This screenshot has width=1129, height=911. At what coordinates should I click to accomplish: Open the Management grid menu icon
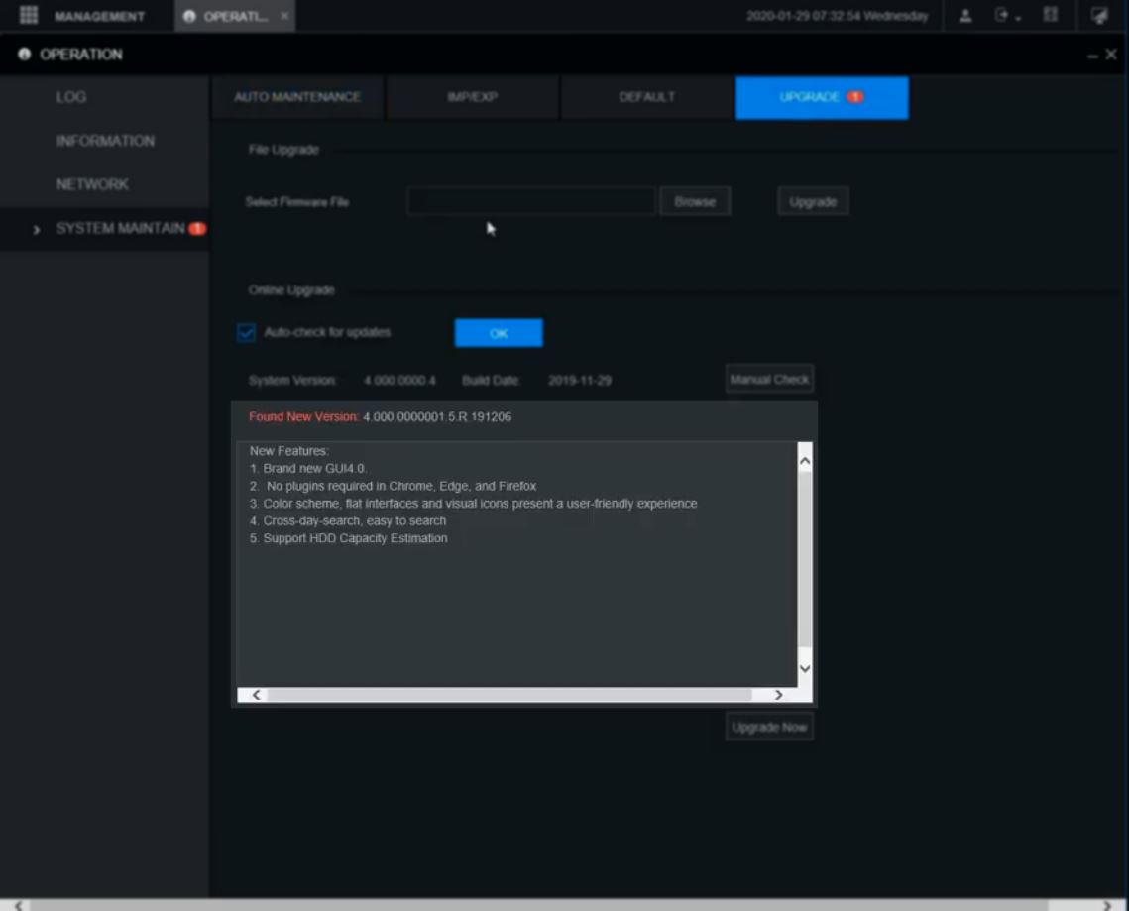[29, 16]
